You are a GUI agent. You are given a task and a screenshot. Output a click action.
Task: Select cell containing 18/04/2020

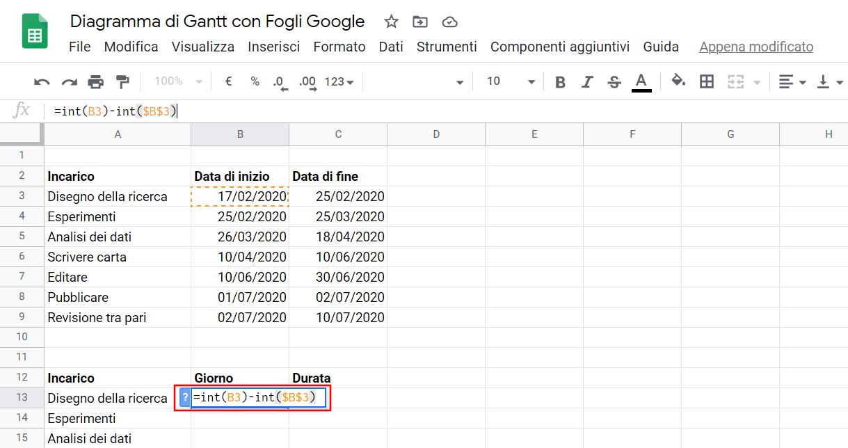click(338, 237)
